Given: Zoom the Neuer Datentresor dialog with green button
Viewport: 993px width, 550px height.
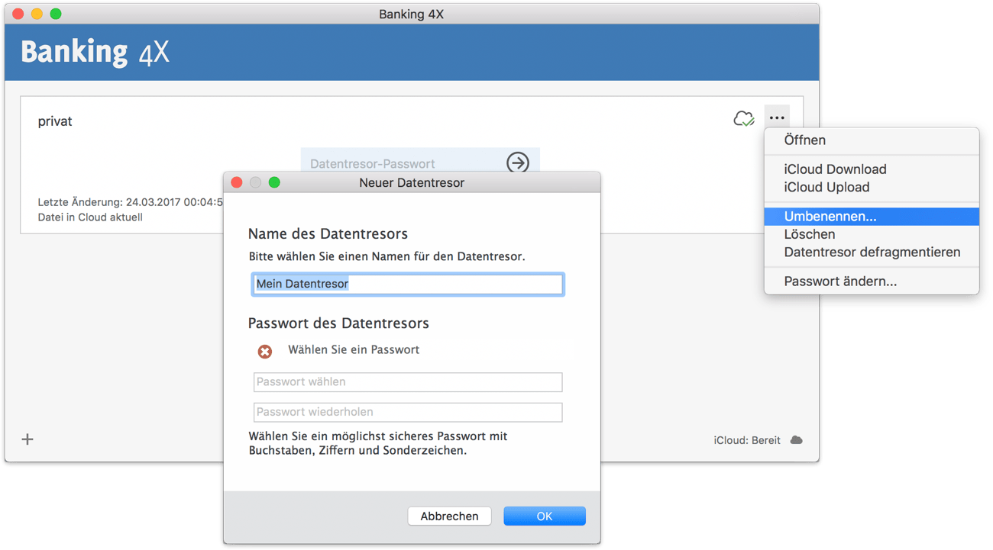Looking at the screenshot, I should (274, 182).
